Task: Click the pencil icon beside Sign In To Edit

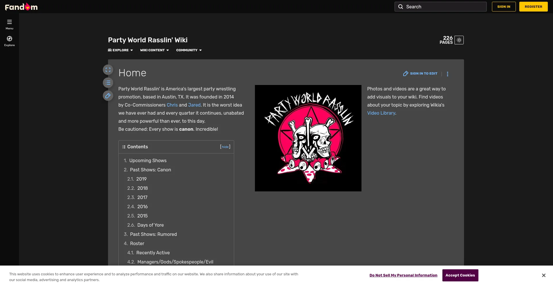Action: coord(406,74)
